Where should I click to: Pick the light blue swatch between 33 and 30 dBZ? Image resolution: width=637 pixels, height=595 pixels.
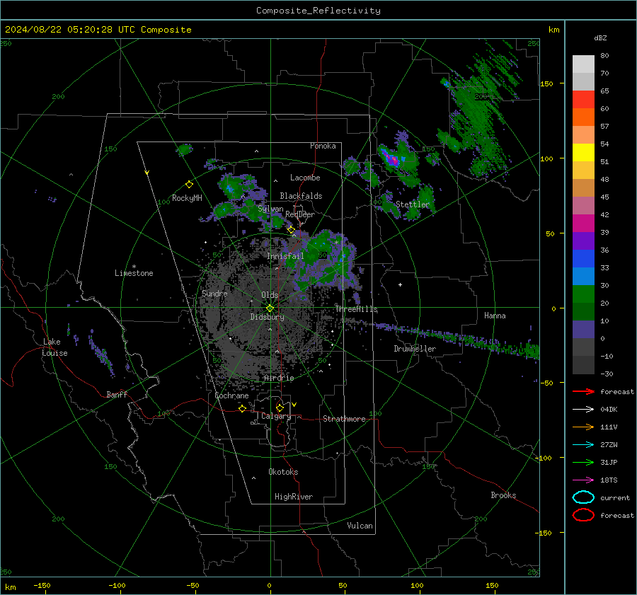point(583,277)
